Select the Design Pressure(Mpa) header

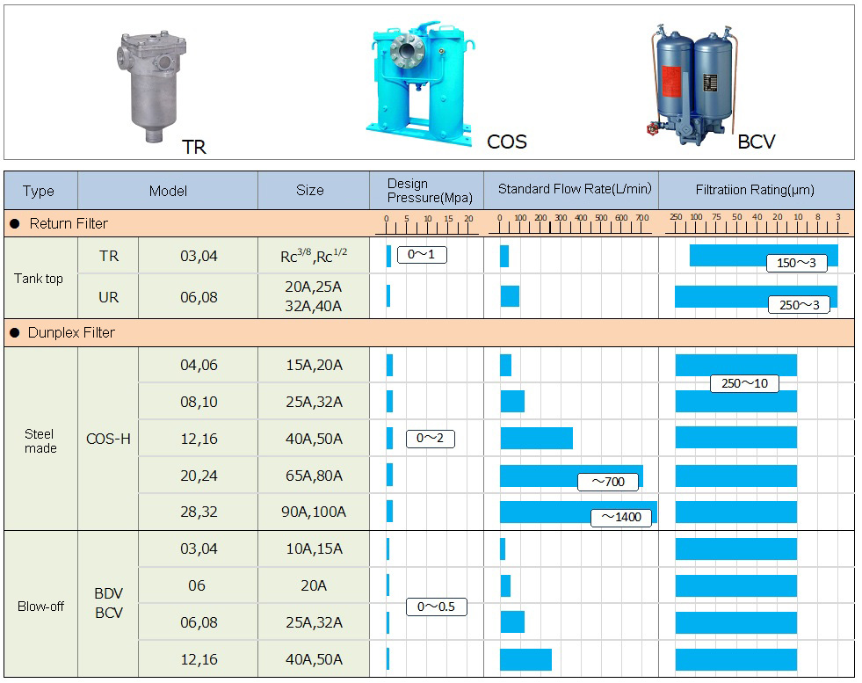(425, 191)
